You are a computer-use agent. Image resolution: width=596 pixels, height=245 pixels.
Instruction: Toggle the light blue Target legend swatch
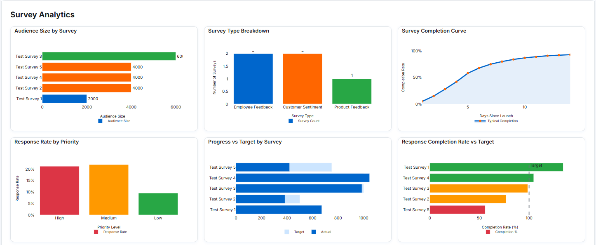(x=287, y=232)
